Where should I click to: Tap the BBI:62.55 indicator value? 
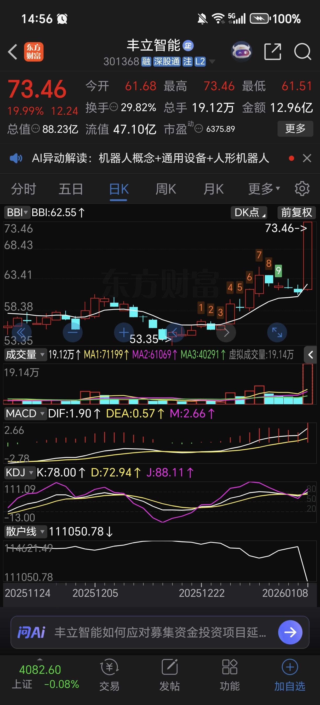(x=58, y=212)
